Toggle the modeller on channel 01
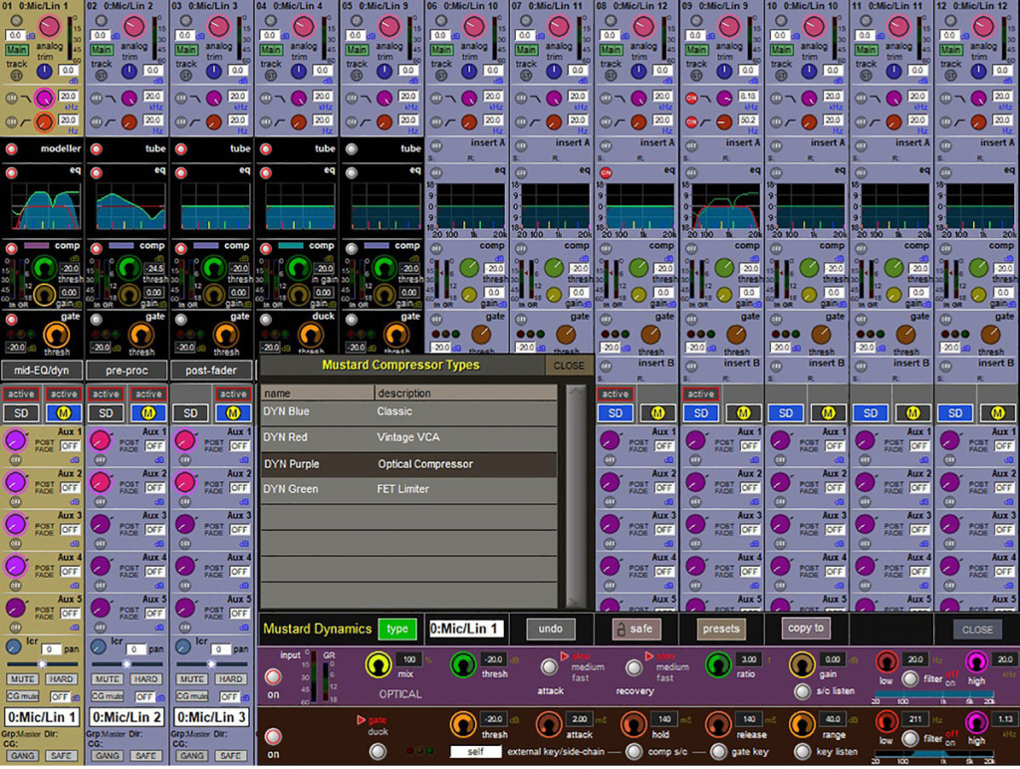The height and width of the screenshot is (769, 1020). click(x=11, y=149)
